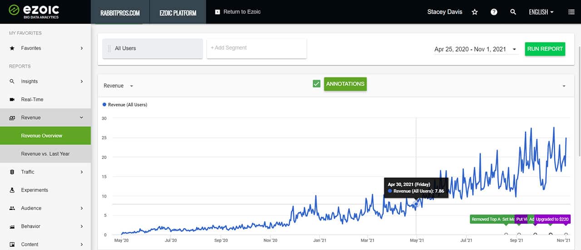This screenshot has height=250, width=581.
Task: Click the ANNOTATIONS button
Action: click(345, 84)
